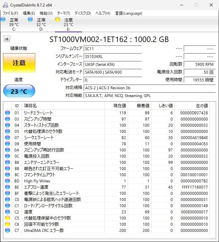Click status orb for BD High Fly Writes
The image size is (219, 242).
[x=7, y=181]
